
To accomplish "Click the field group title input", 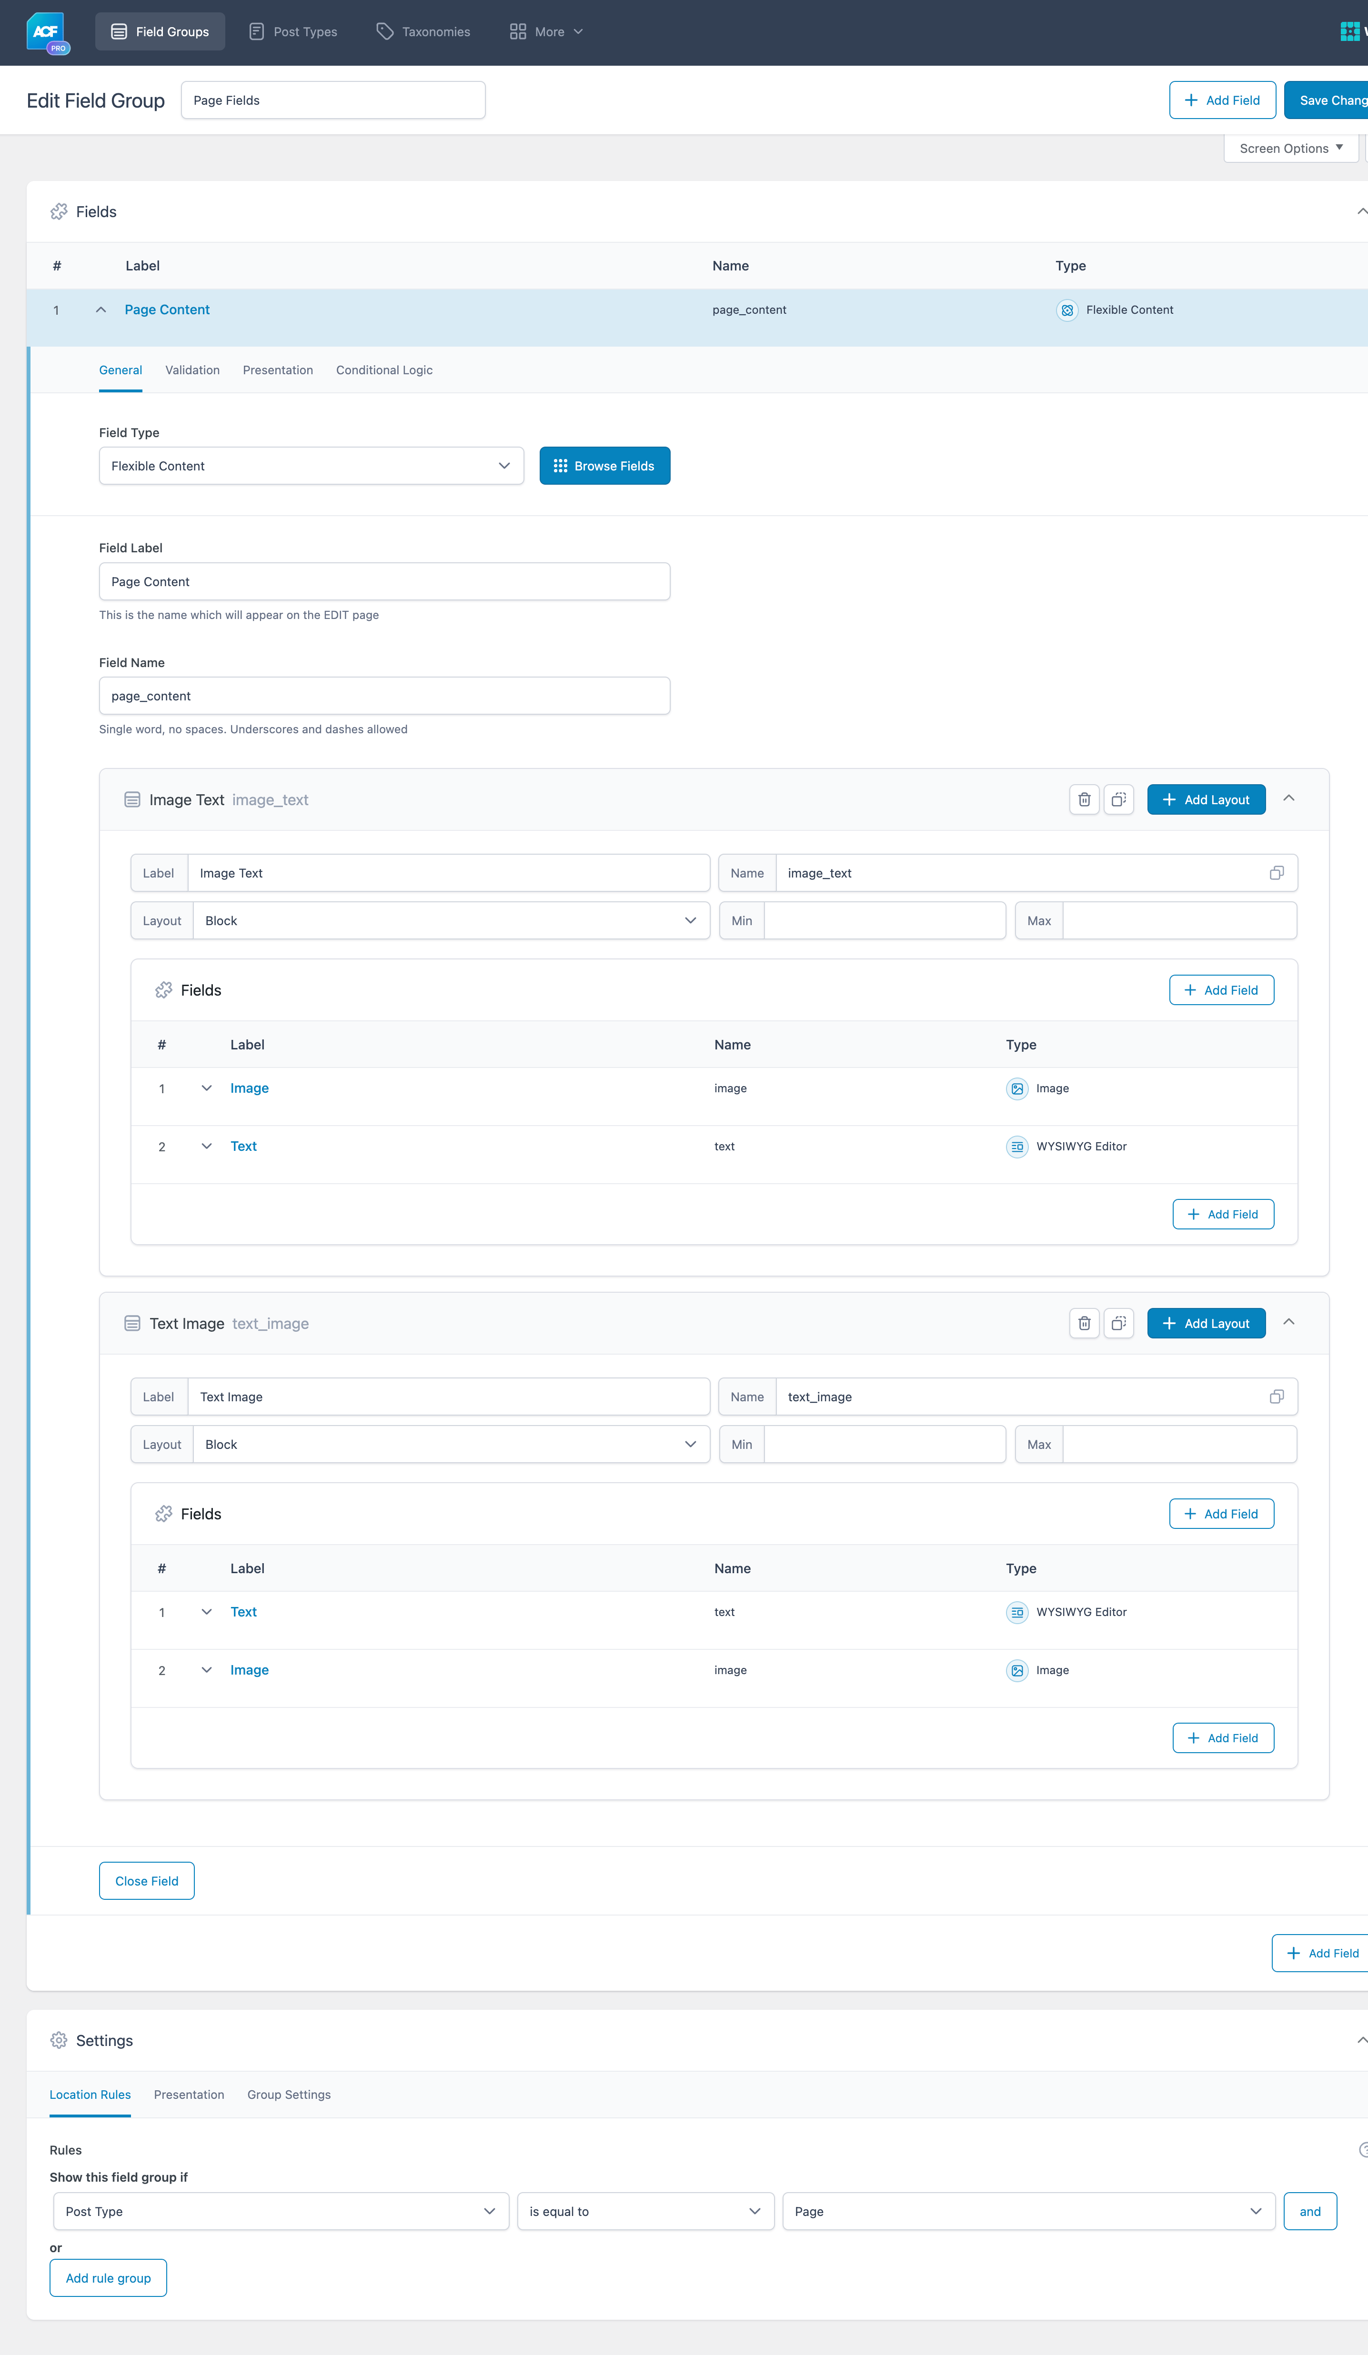I will pos(333,100).
